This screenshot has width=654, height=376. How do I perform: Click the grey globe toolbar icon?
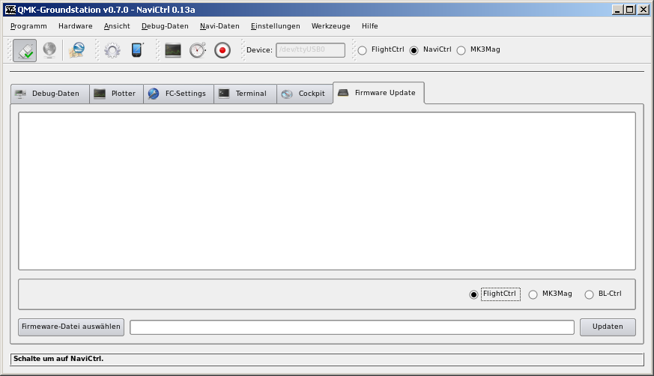click(49, 50)
